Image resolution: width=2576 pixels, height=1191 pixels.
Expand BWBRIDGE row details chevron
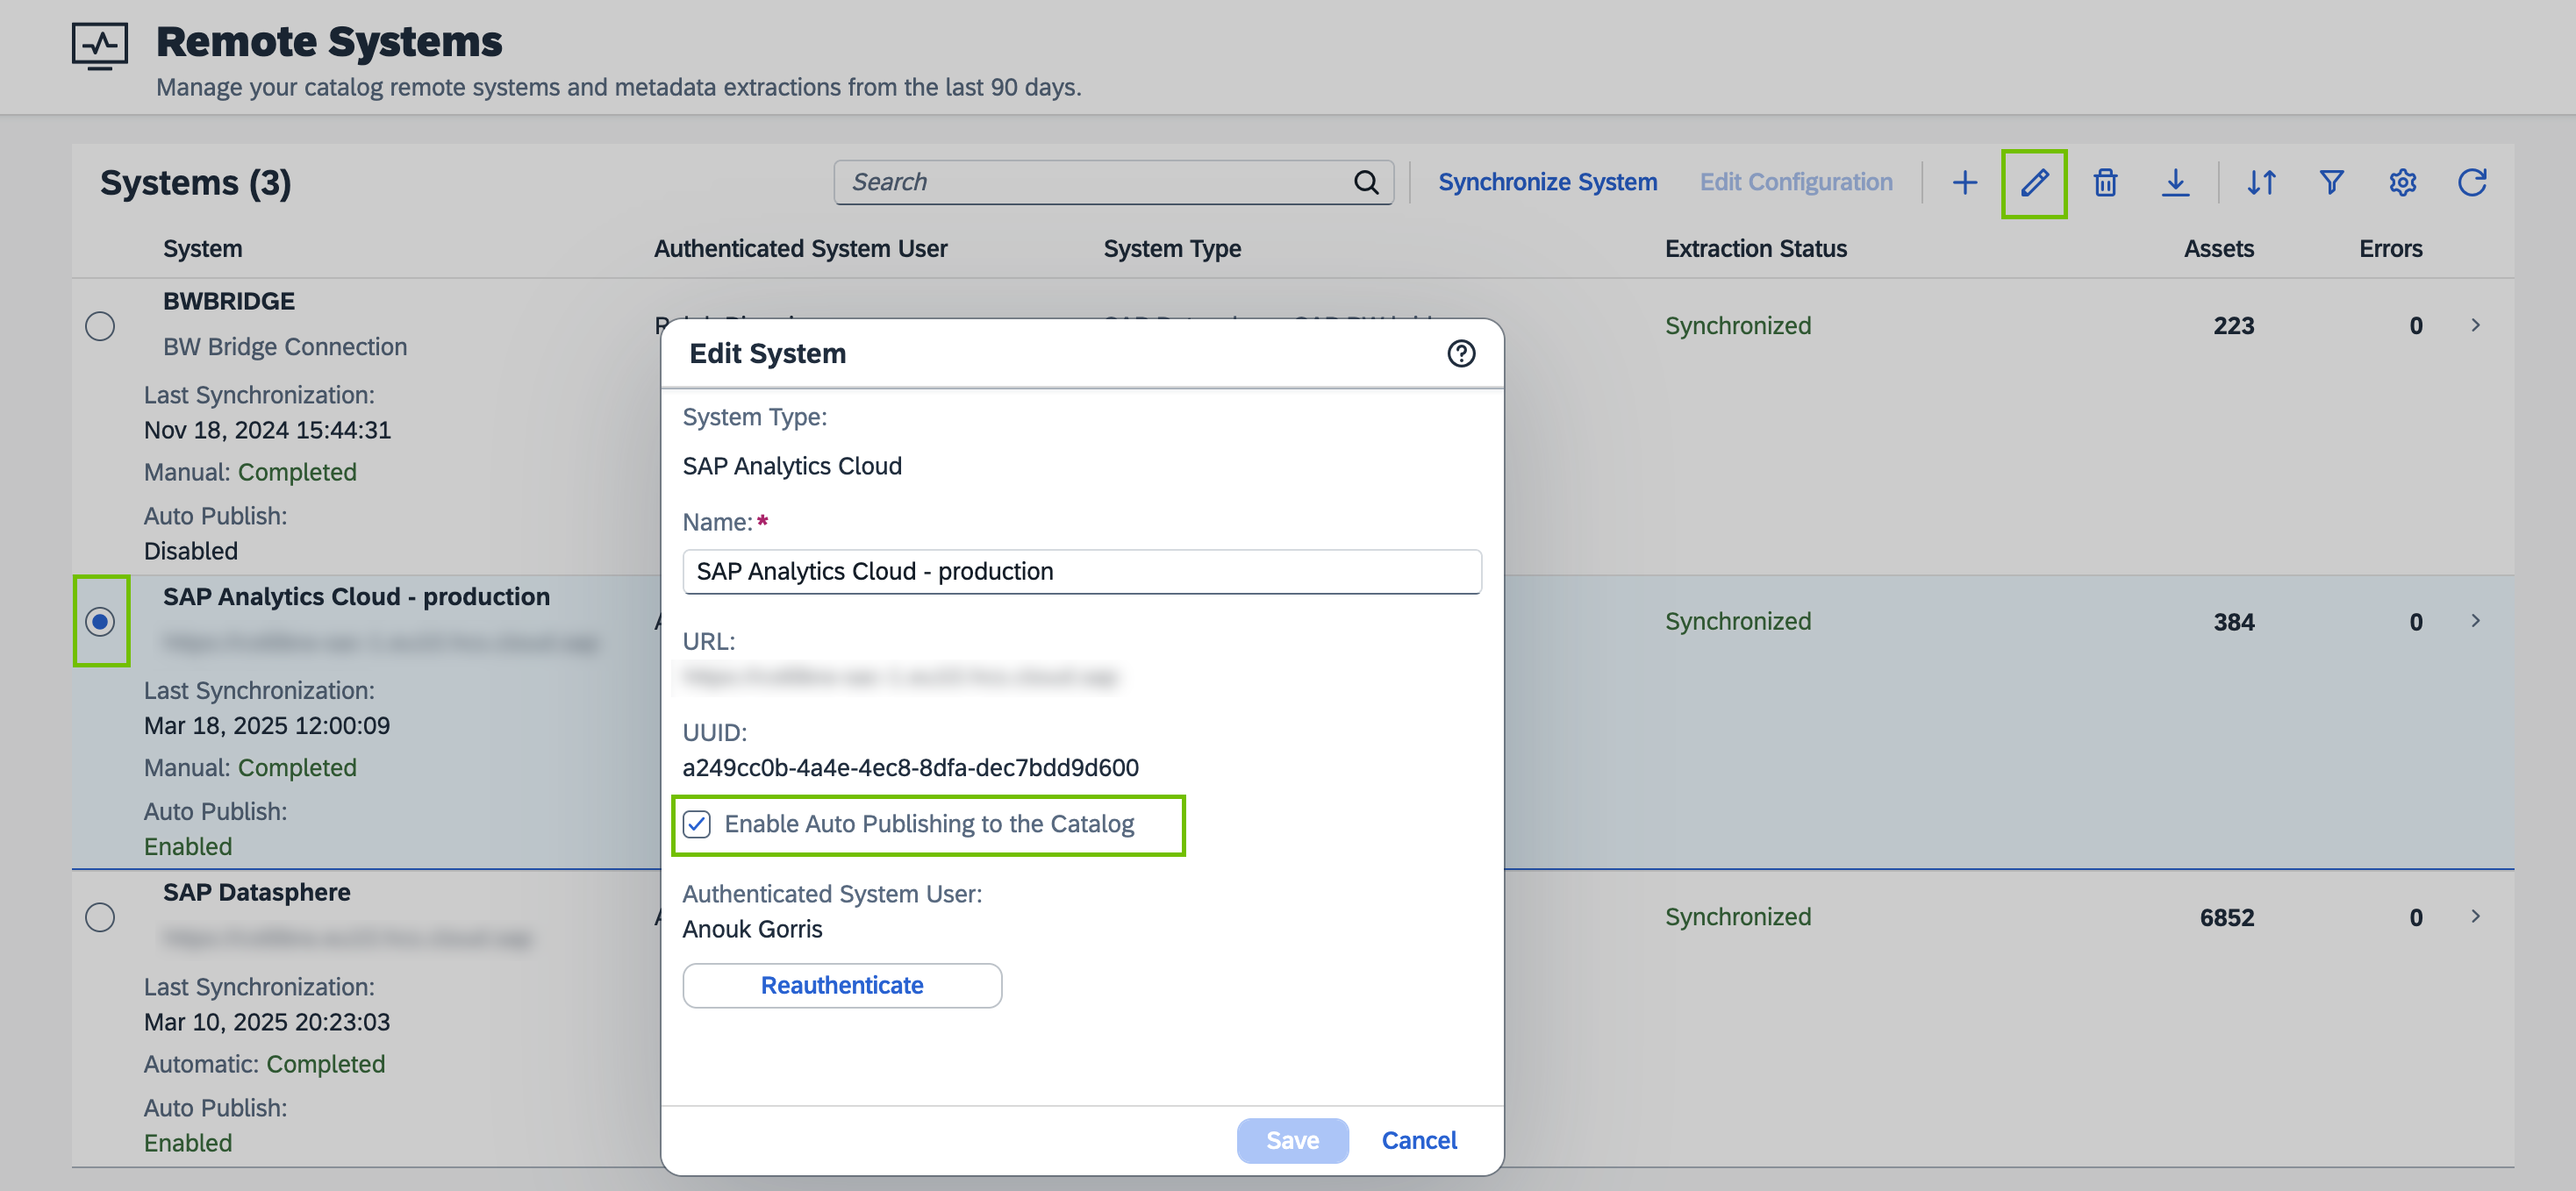(x=2475, y=325)
